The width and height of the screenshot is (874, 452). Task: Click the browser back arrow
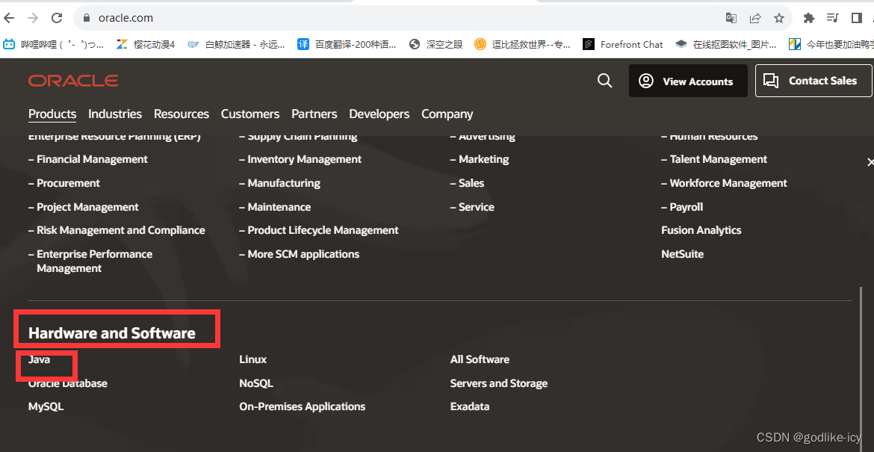(x=9, y=18)
